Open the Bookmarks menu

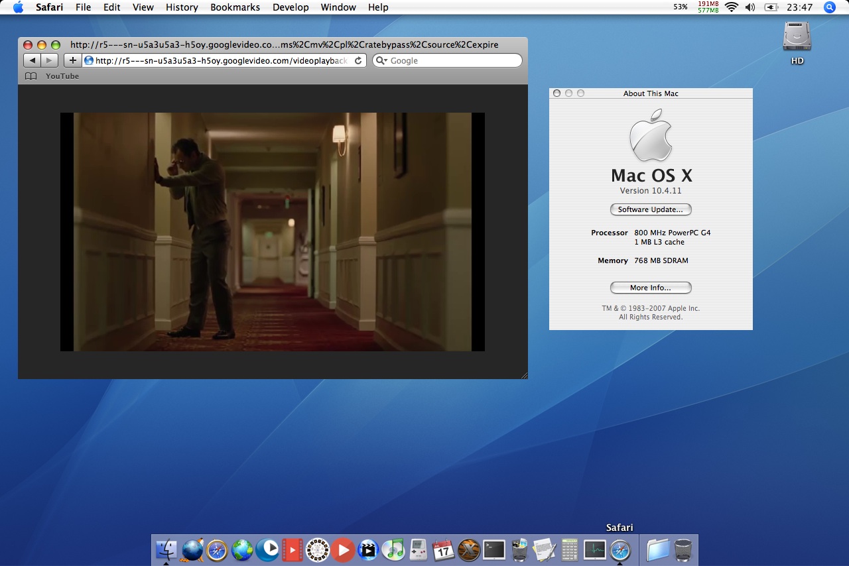235,7
